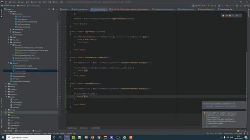Click the checkEmail() breadcrumb

[x=95, y=128]
